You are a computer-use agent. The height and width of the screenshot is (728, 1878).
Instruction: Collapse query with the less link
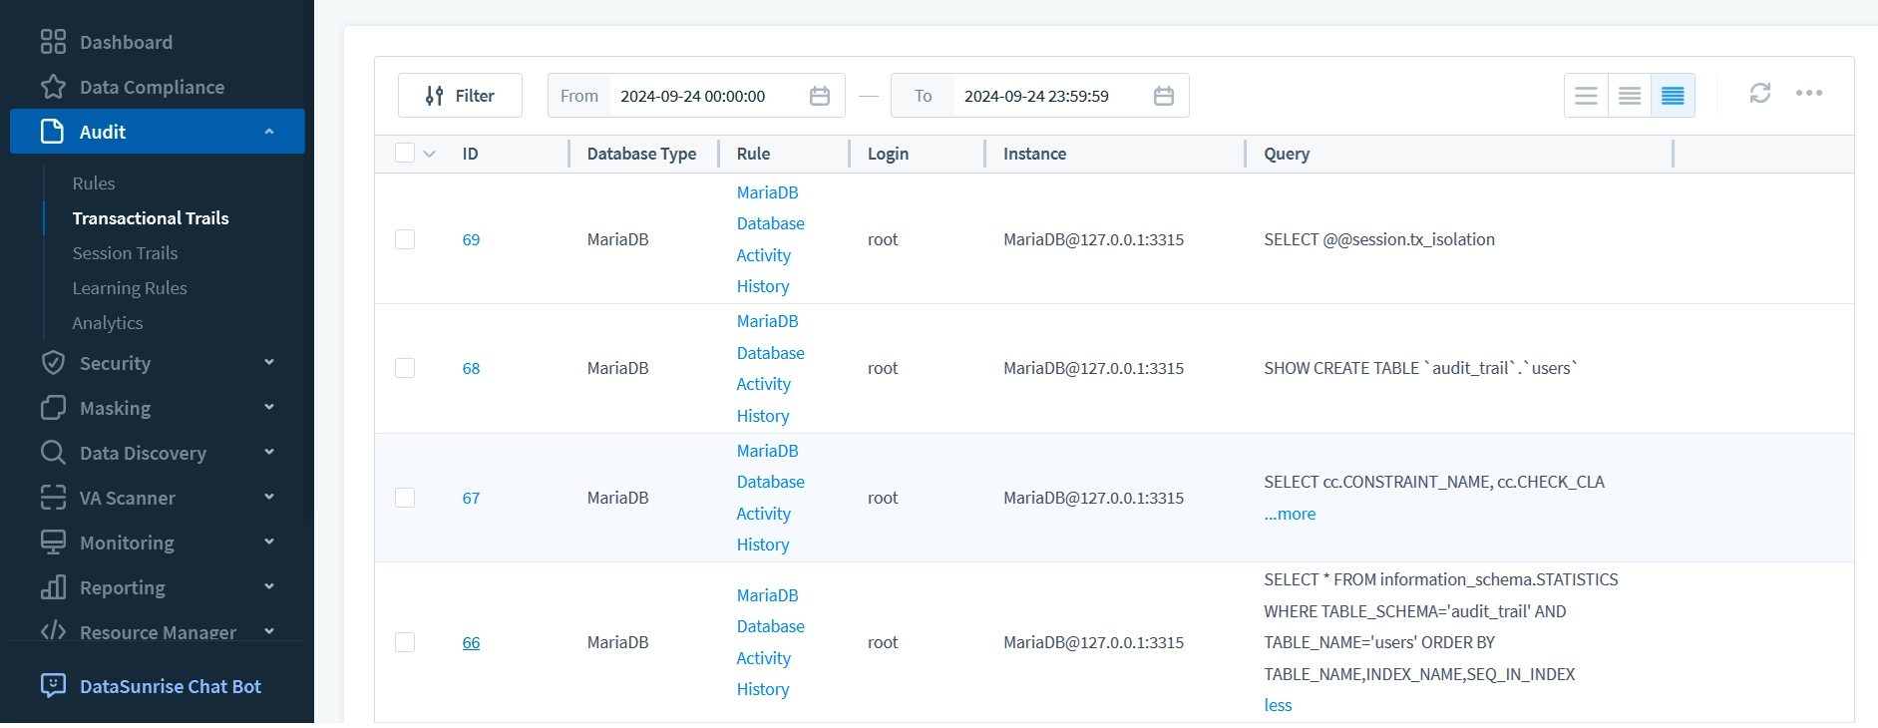[1278, 705]
